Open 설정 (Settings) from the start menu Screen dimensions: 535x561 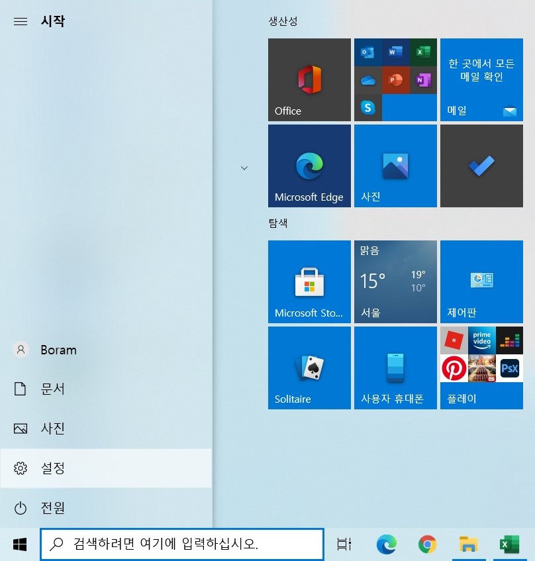coord(106,468)
